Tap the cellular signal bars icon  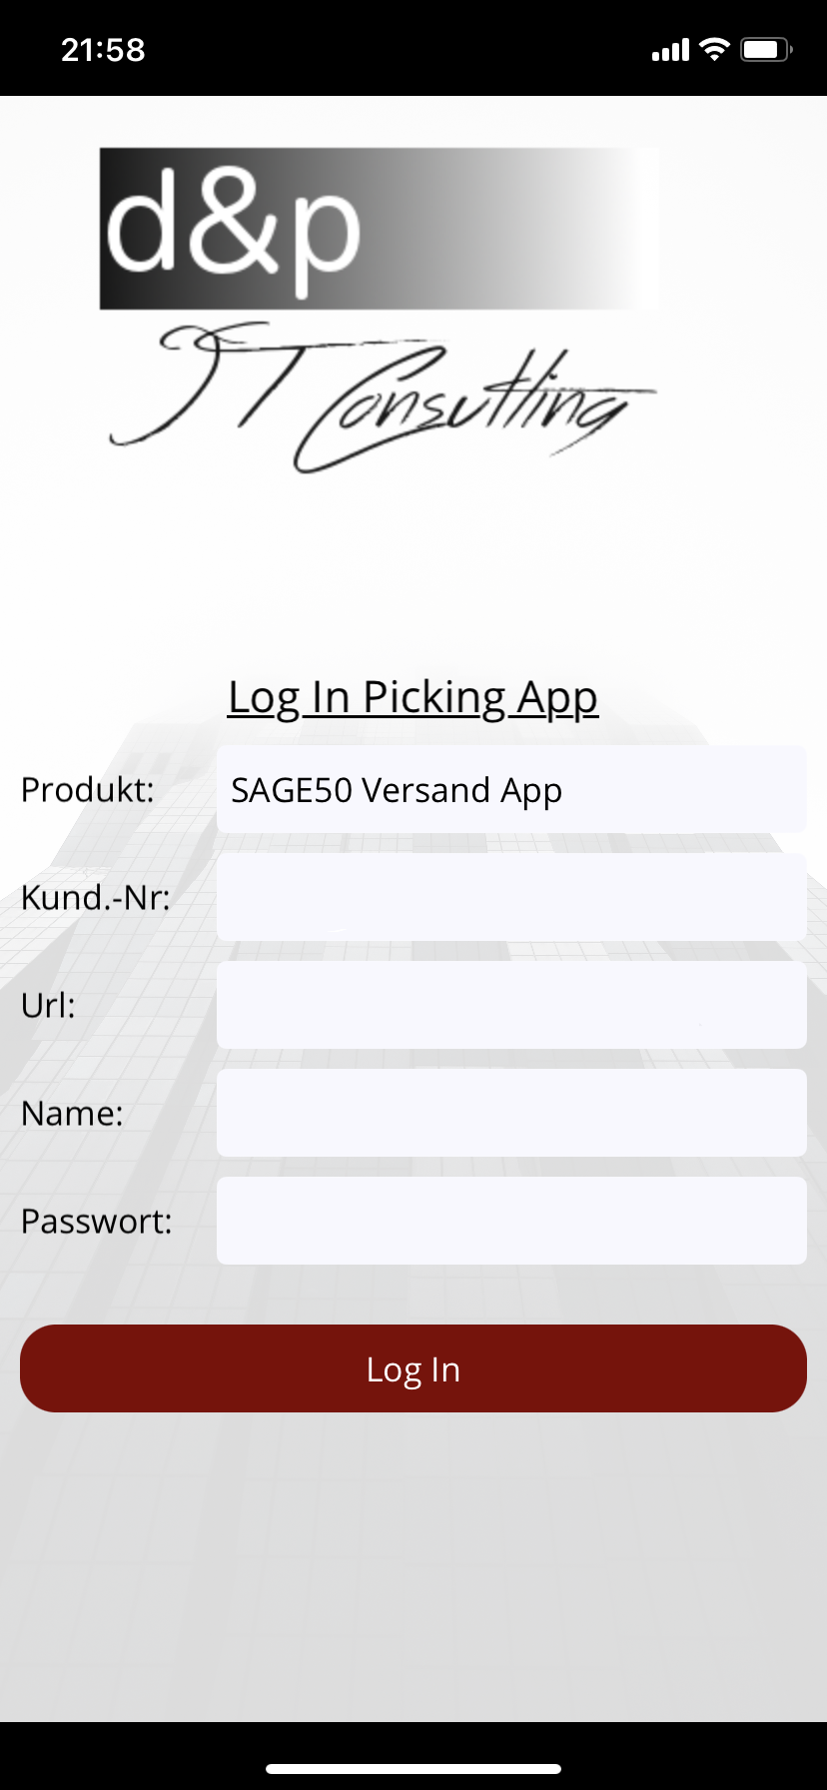tap(670, 50)
